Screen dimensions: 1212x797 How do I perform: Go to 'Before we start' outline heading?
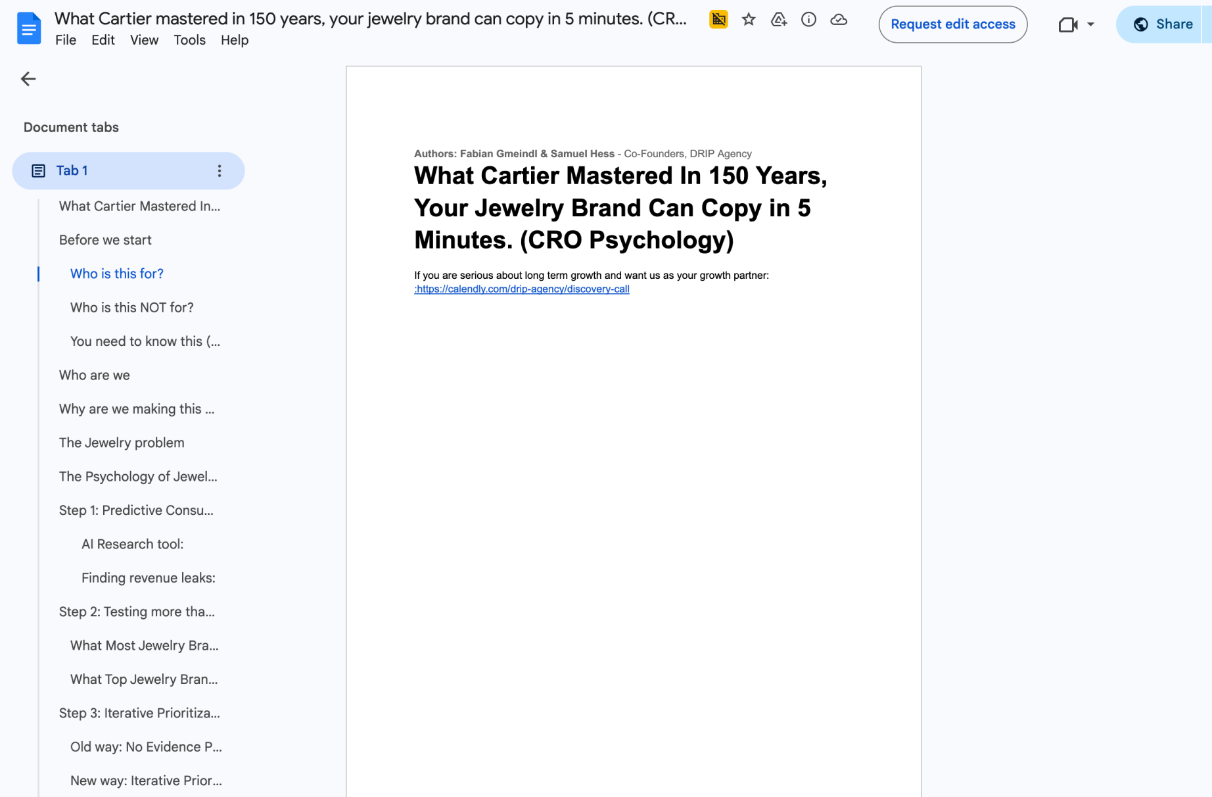coord(105,240)
